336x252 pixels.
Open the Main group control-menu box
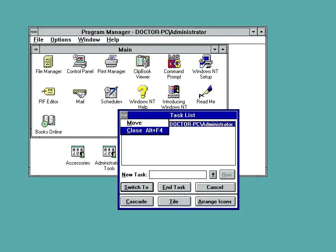coord(36,50)
